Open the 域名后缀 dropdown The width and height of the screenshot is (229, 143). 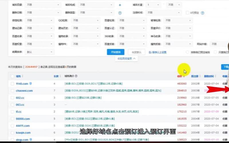pos(43,5)
